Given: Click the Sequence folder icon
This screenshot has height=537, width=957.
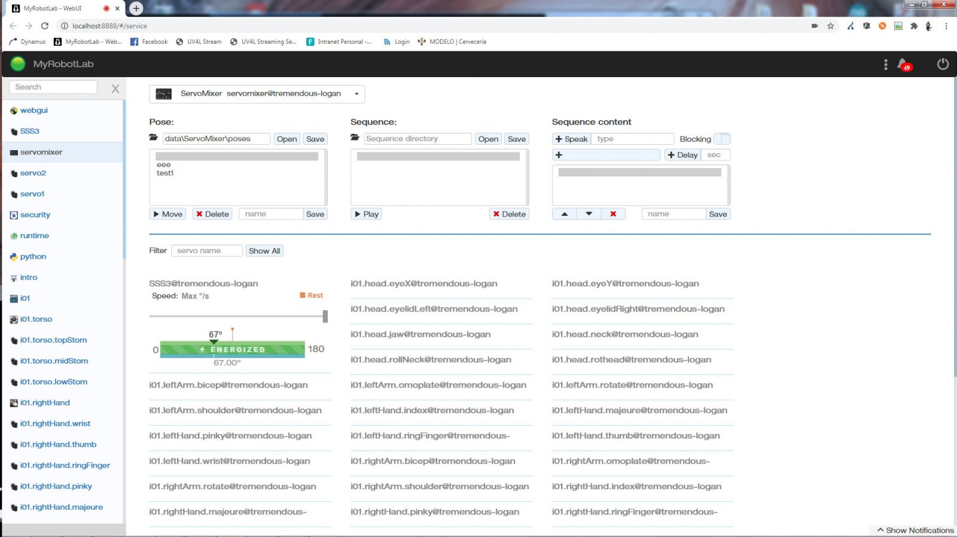Looking at the screenshot, I should (355, 138).
